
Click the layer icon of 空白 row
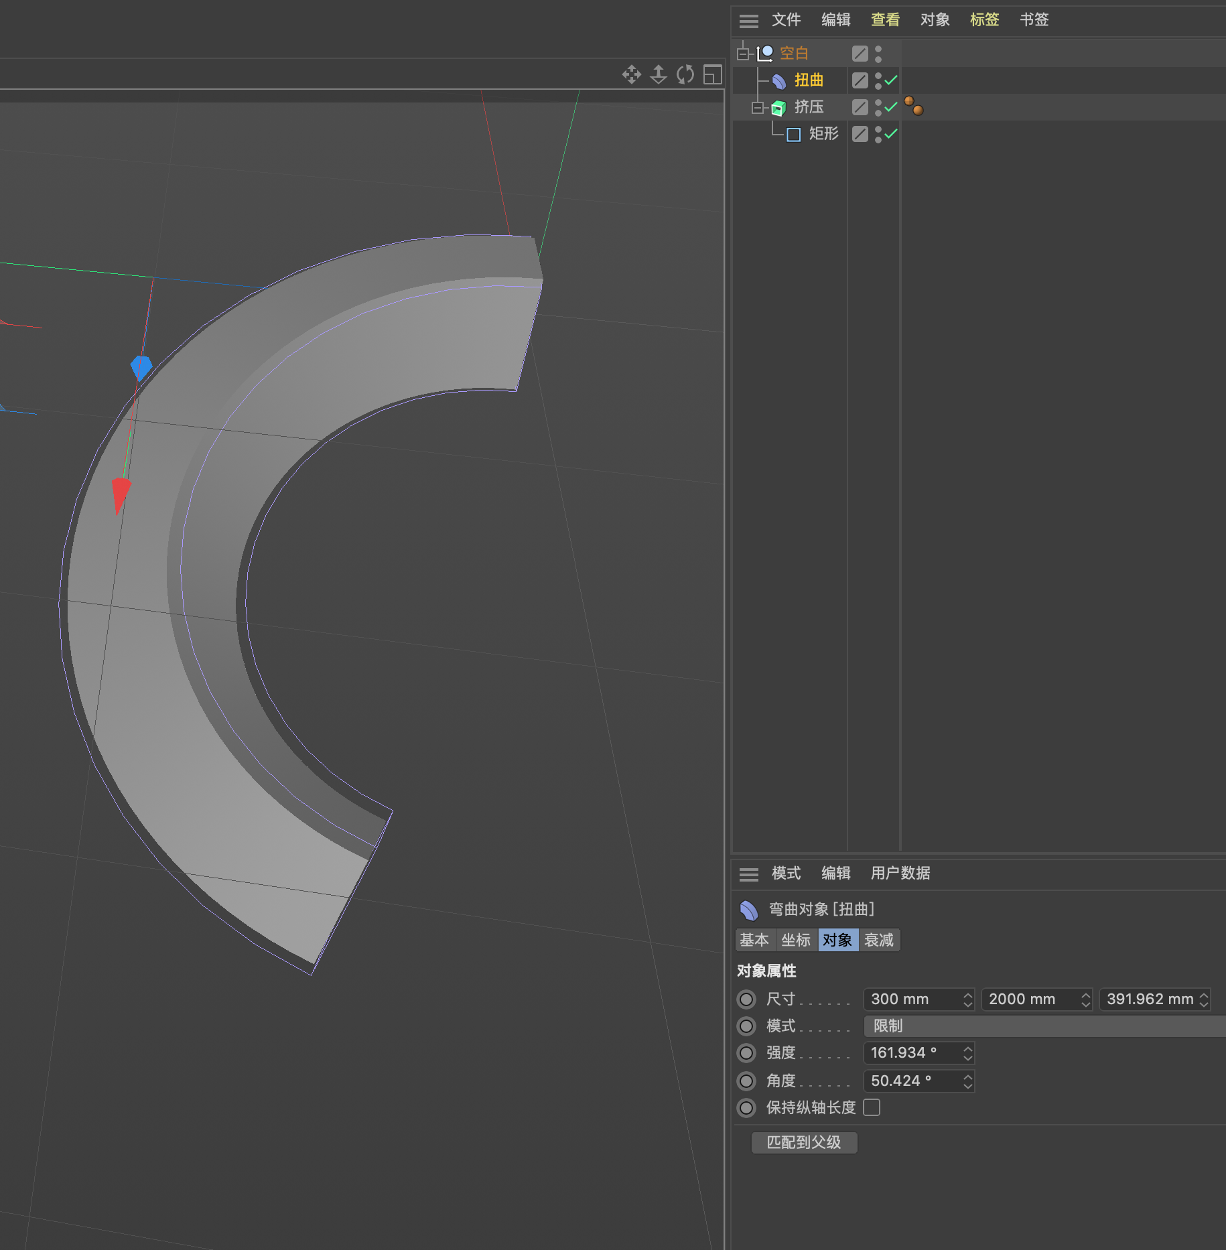point(860,54)
